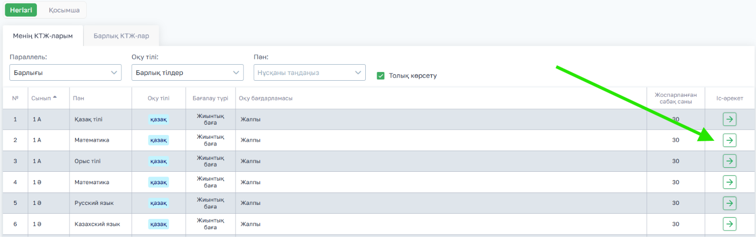Expand the Параллель dropdown
The image size is (756, 237).
pyautogui.click(x=65, y=72)
